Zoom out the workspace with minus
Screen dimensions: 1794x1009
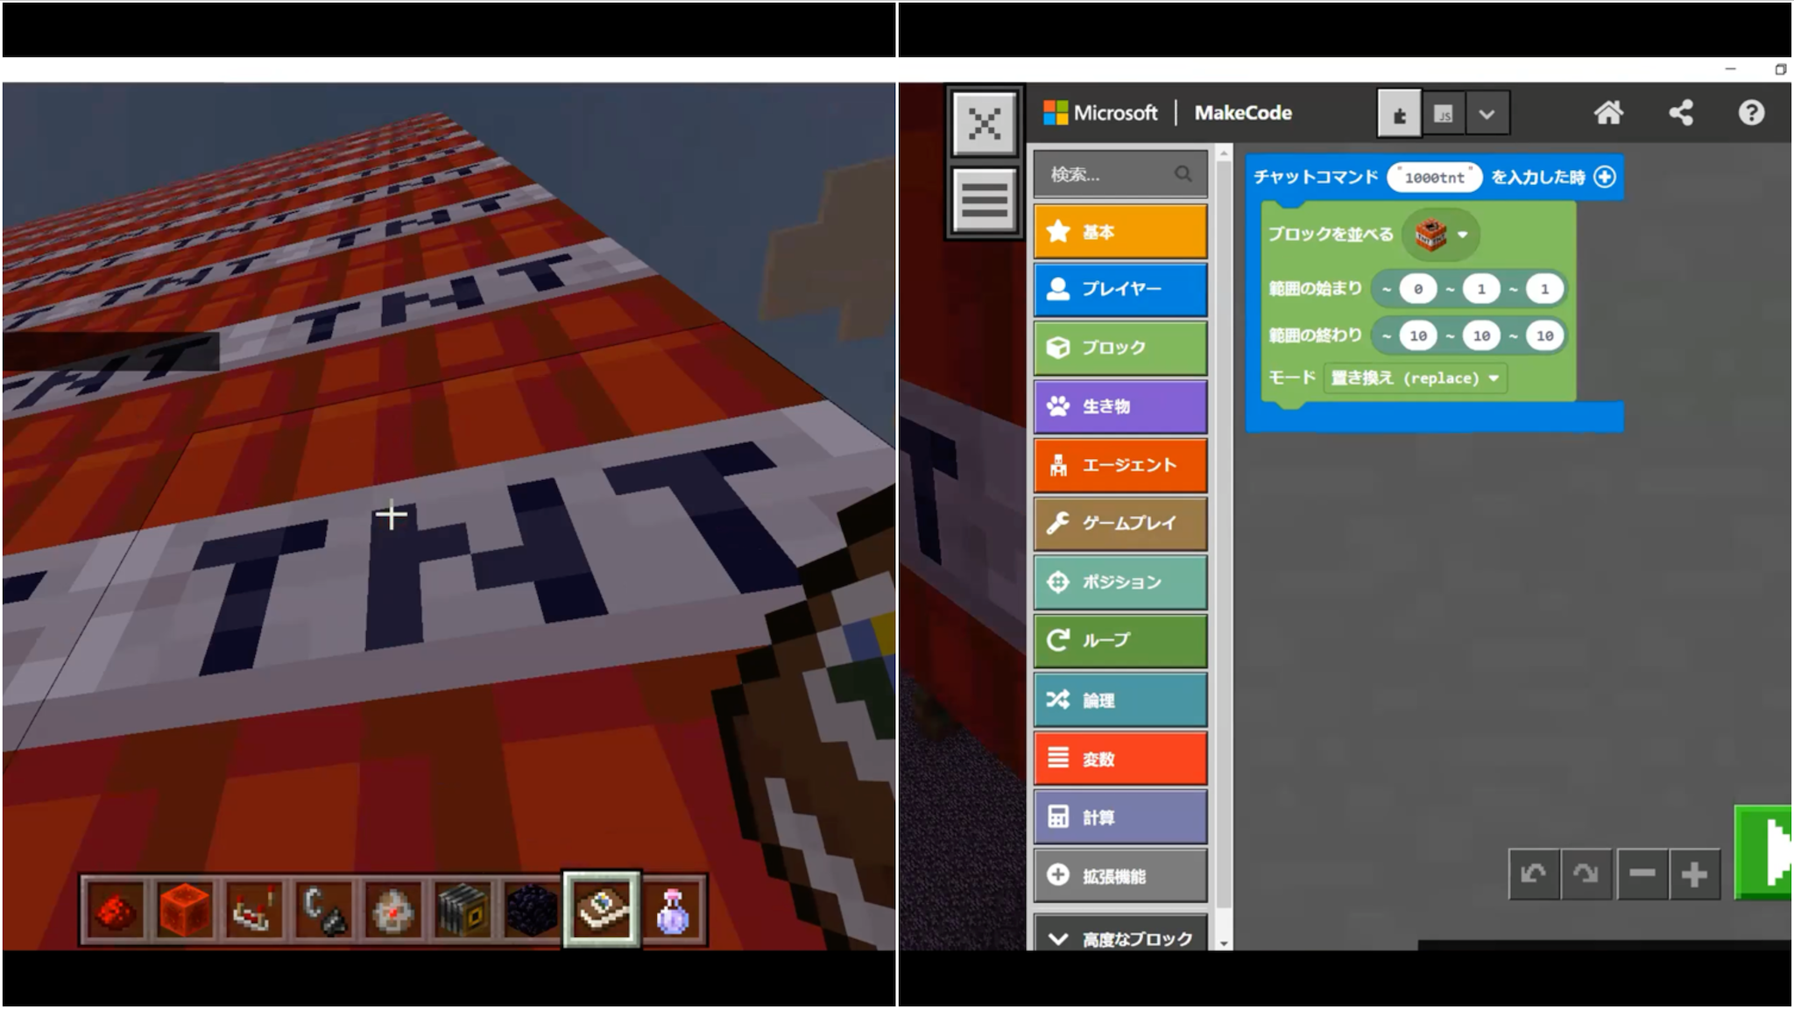(1642, 874)
